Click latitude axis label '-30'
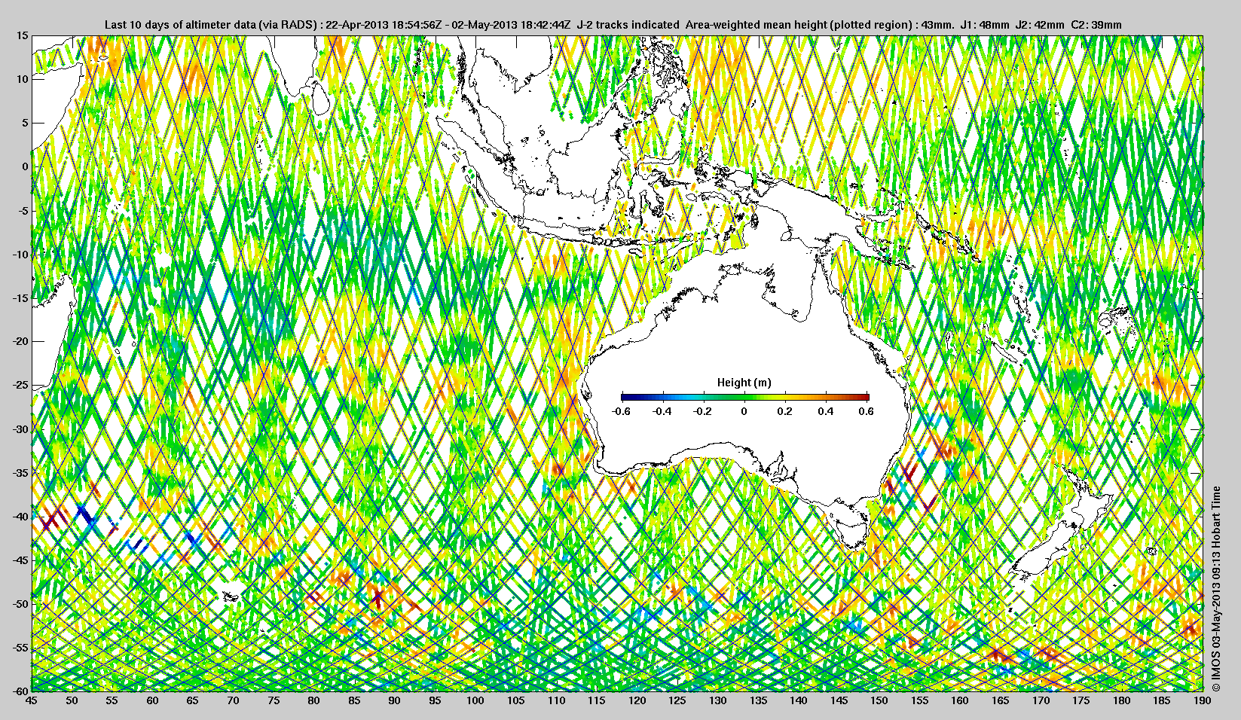This screenshot has width=1241, height=720. [21, 429]
